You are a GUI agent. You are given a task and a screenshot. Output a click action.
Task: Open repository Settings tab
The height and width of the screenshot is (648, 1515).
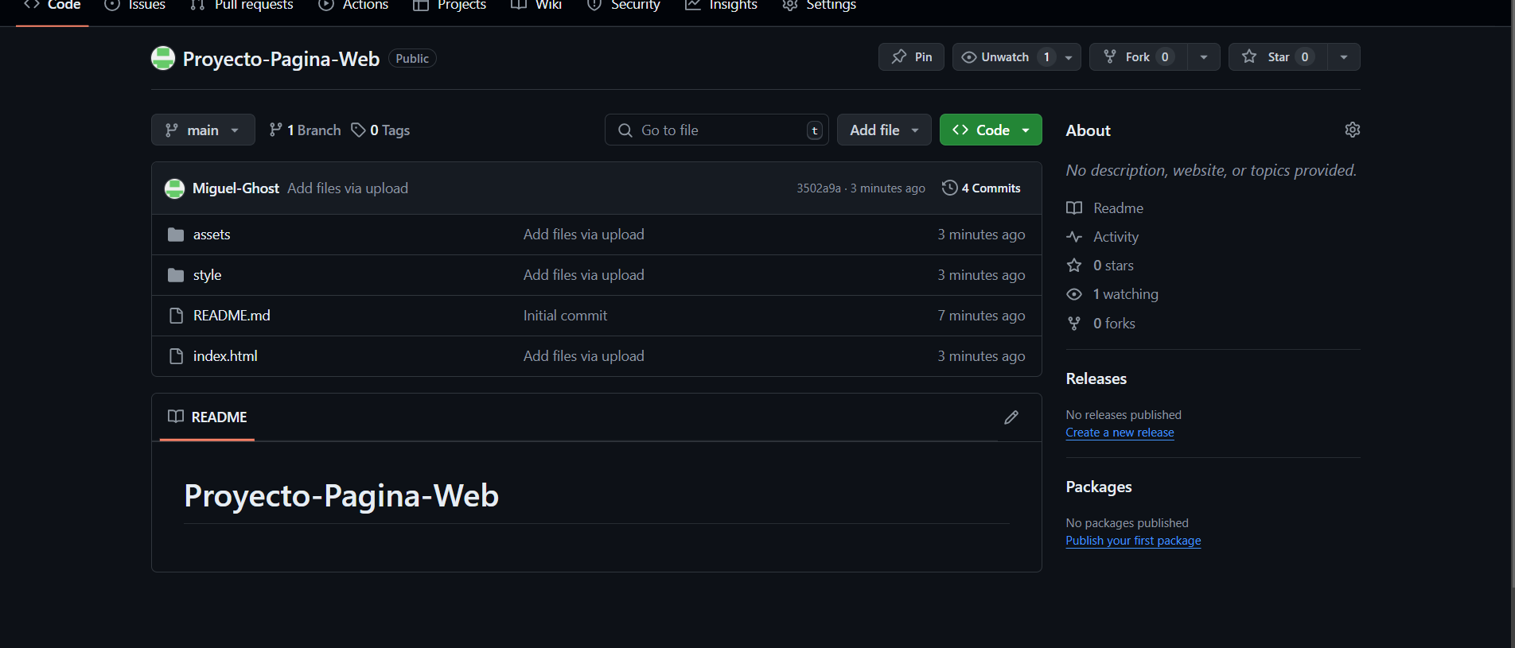[x=820, y=6]
